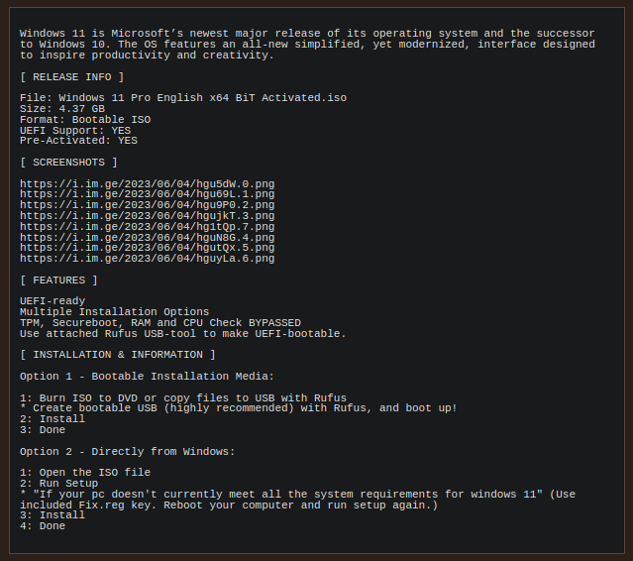Open the hgutQx.5.png screenshot link
This screenshot has width=633, height=561.
[x=147, y=248]
